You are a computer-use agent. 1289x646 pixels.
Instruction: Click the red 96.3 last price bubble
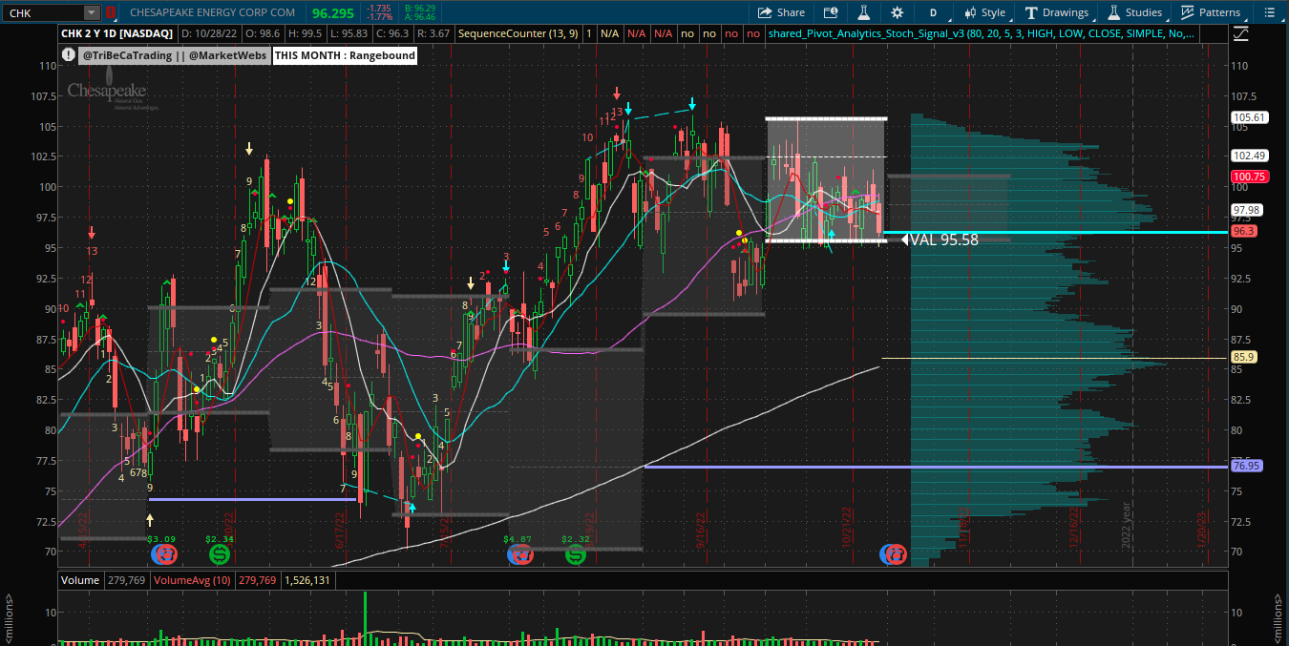coord(1244,231)
